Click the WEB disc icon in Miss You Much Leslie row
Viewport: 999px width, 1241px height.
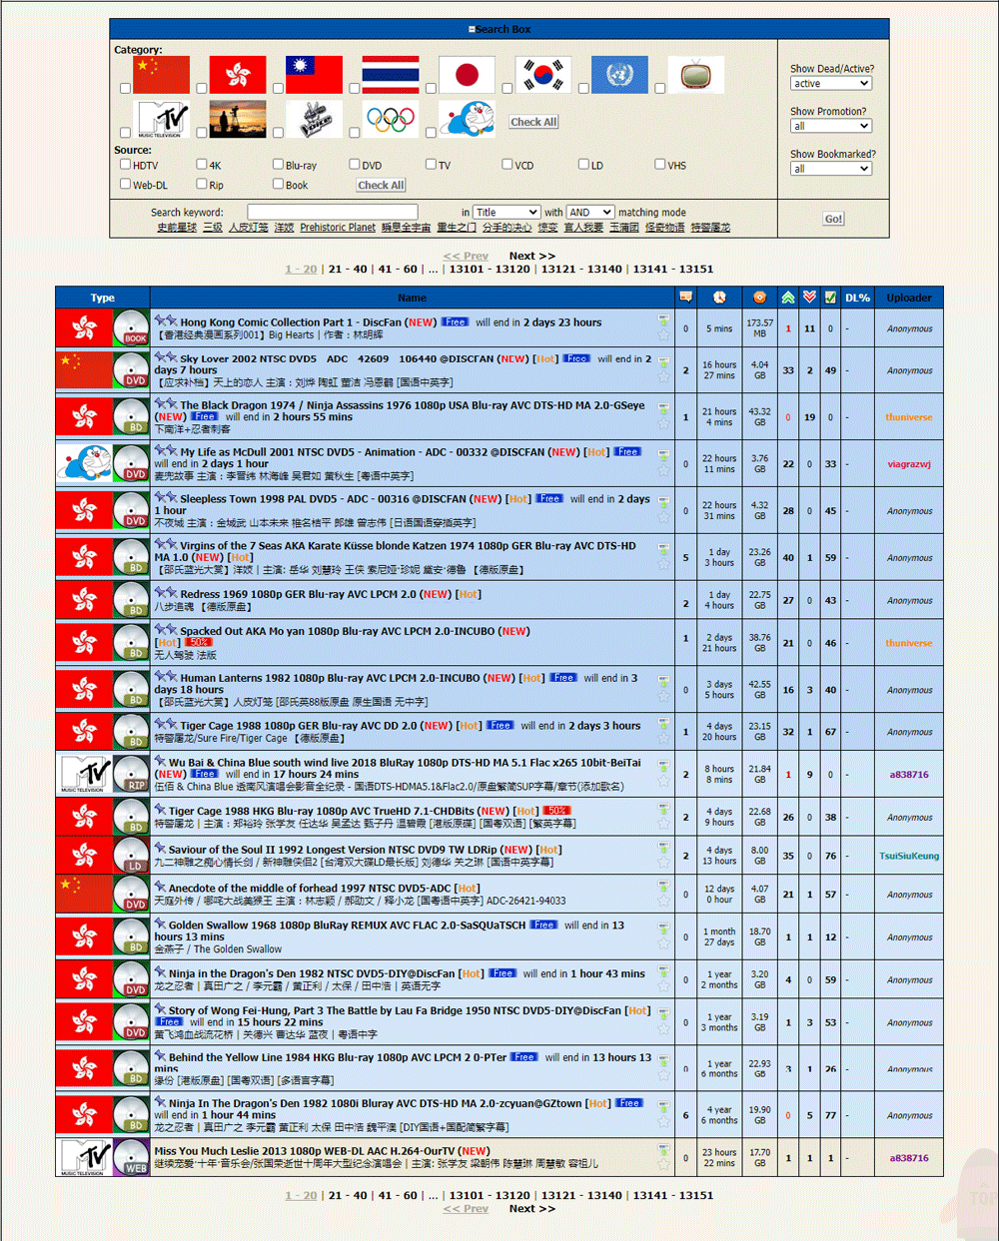(131, 1157)
